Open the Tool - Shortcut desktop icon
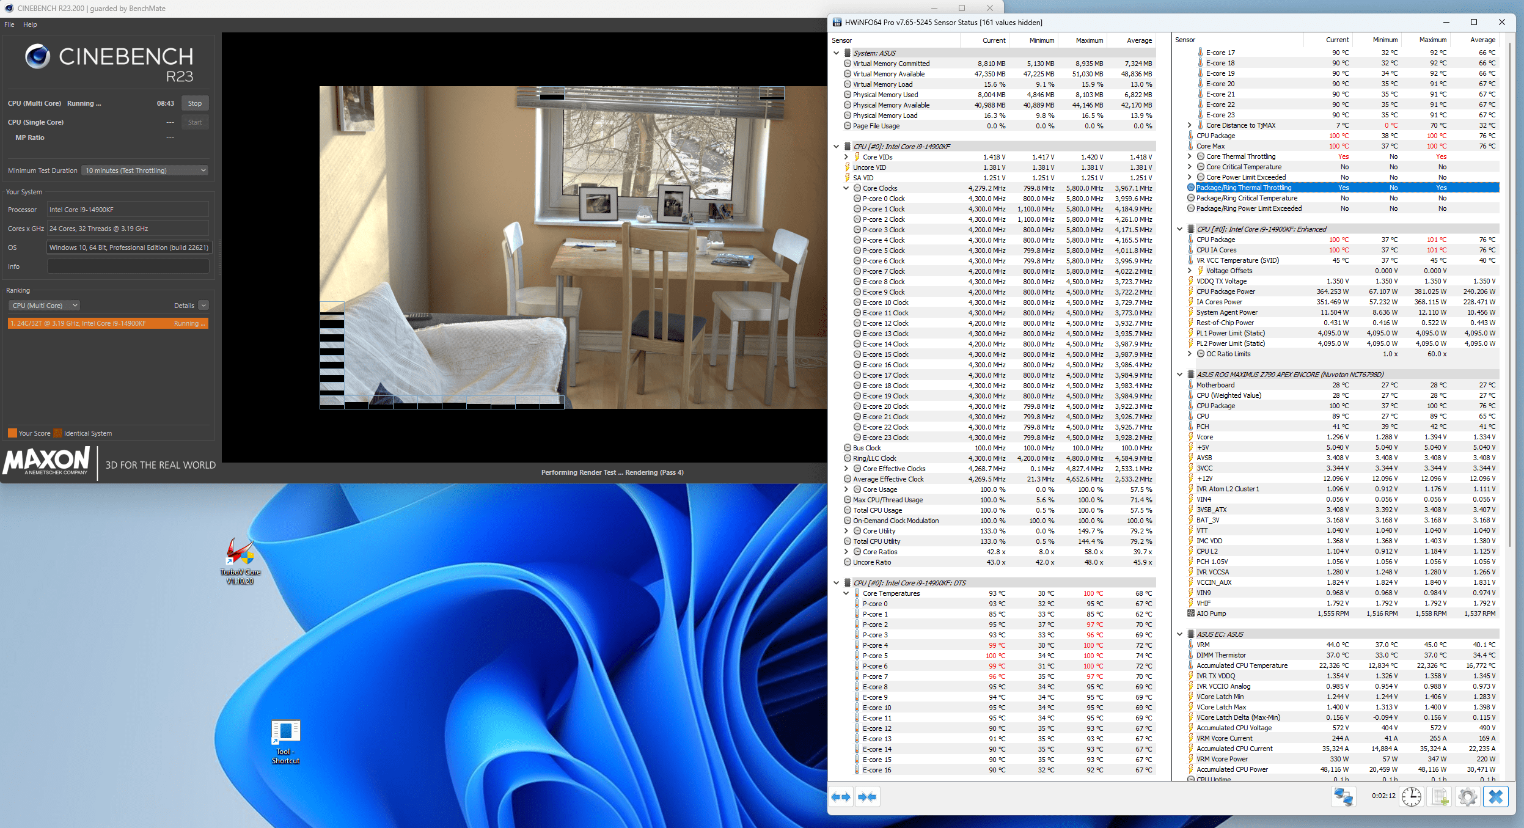Screen dimensions: 1524x828 click(x=285, y=742)
